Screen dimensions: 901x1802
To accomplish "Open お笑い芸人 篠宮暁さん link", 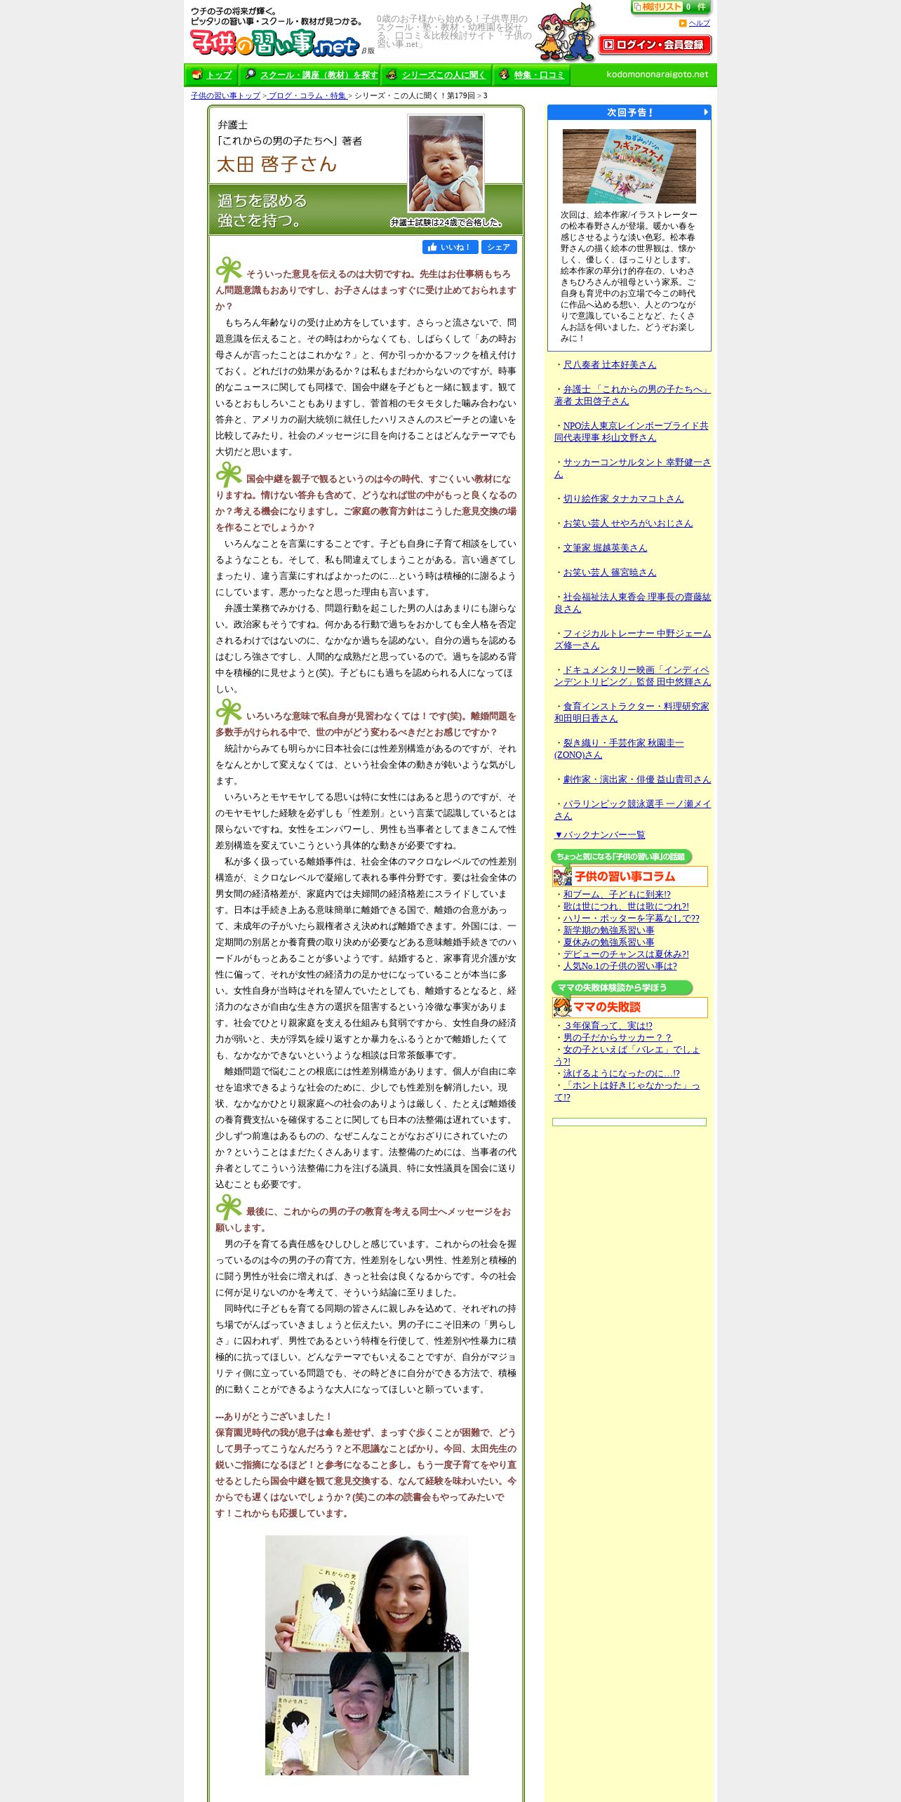I will click(x=610, y=573).
